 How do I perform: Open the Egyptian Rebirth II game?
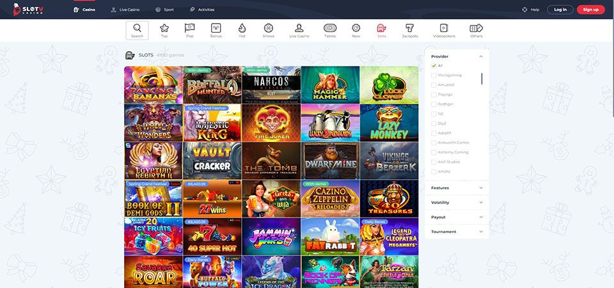(153, 161)
